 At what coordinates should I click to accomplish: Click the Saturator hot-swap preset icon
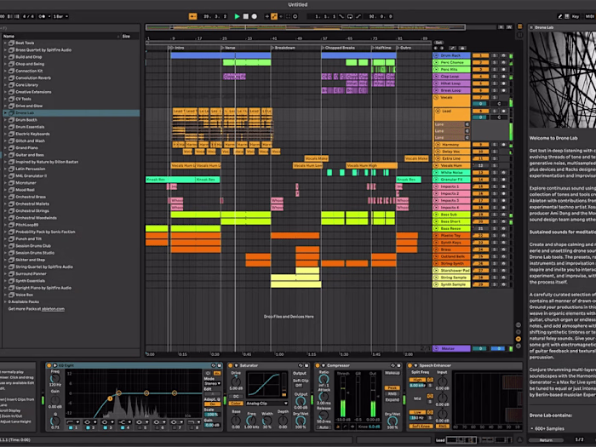pyautogui.click(x=301, y=365)
